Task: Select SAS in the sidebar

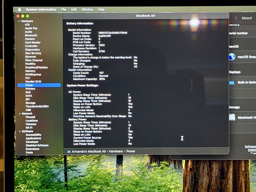Action: click(x=28, y=92)
